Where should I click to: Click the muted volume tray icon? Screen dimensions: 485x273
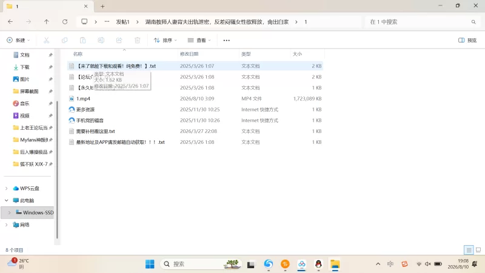click(428, 264)
